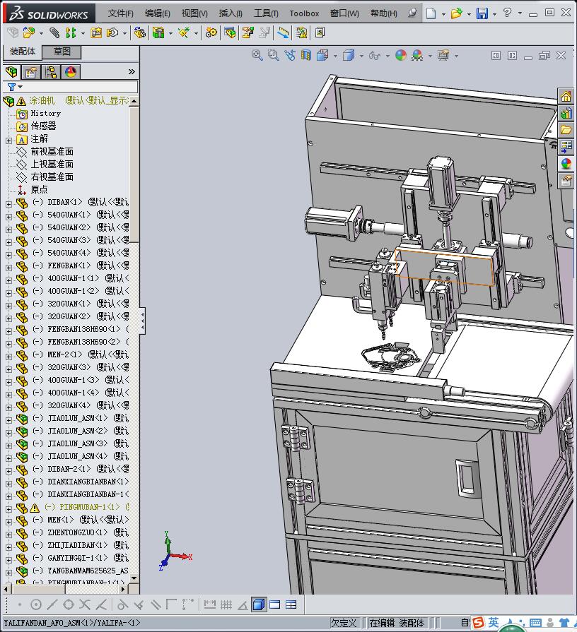Viewport: 577px width, 632px height.
Task: Click the Linear Component Pattern icon
Action: pos(71,32)
